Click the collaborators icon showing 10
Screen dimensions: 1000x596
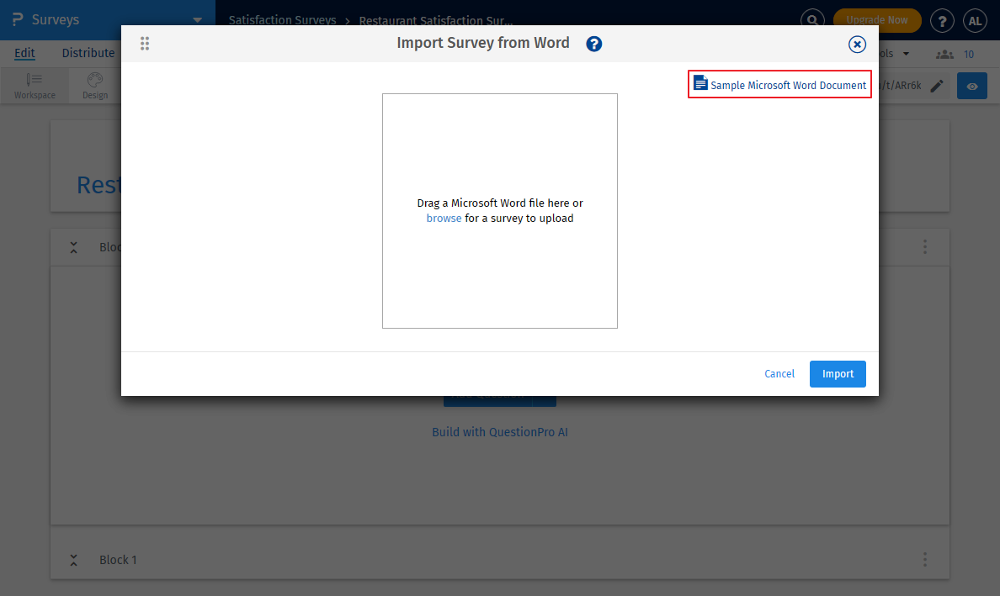pos(944,53)
